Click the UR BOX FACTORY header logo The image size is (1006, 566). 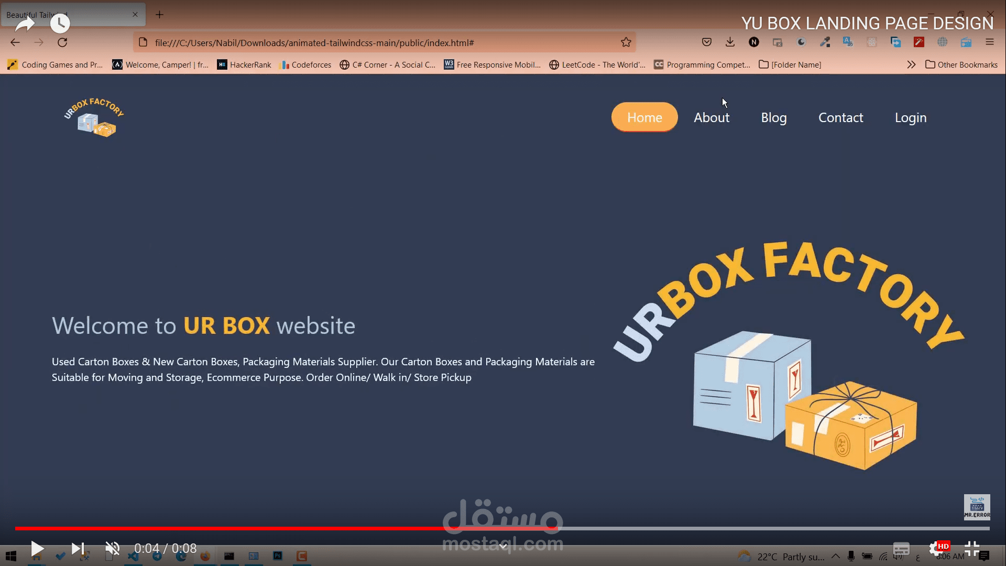(94, 117)
